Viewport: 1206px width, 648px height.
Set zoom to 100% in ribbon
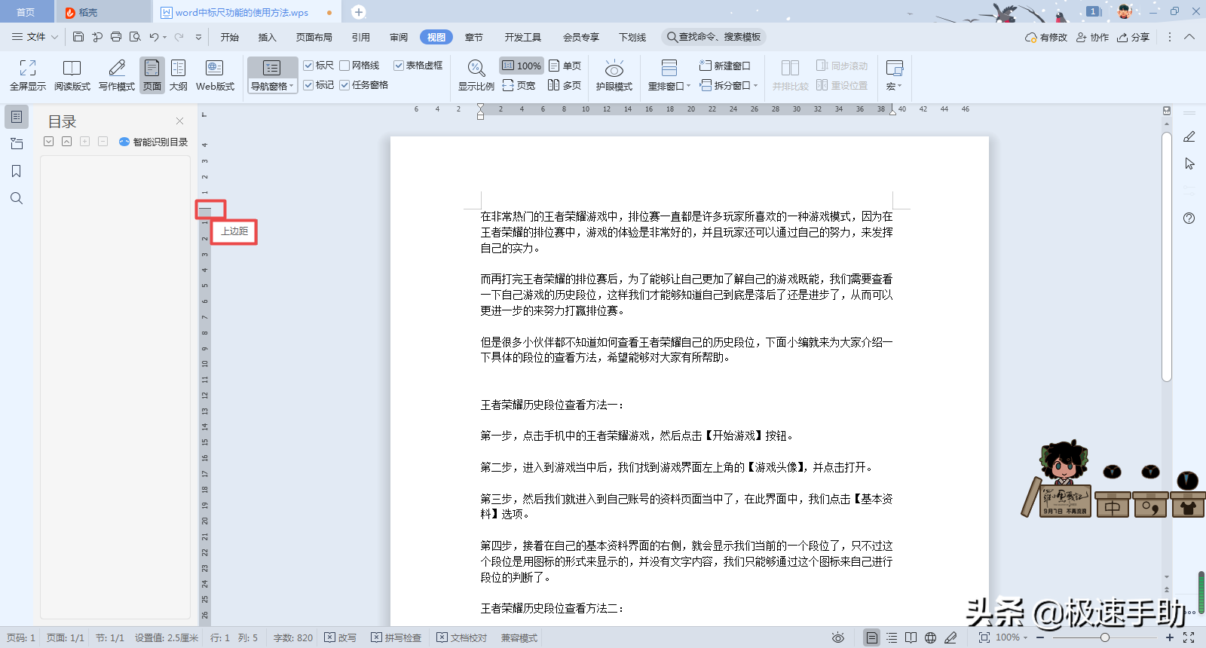(x=522, y=66)
